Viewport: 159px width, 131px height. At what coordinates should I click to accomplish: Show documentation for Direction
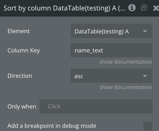(126, 87)
